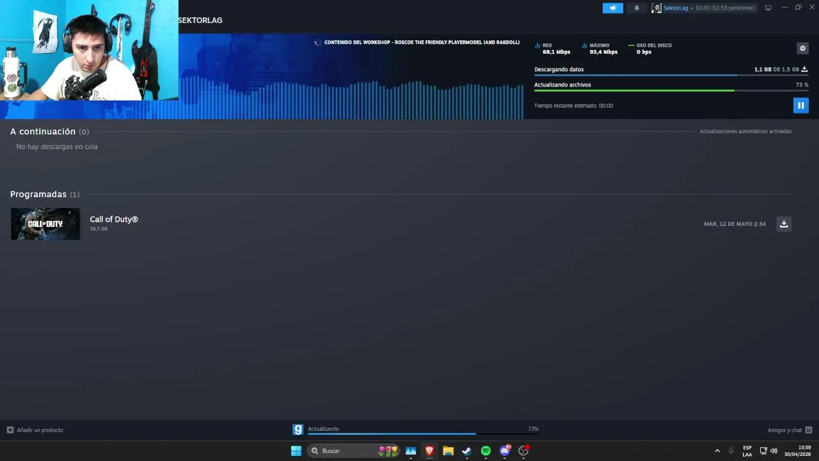This screenshot has height=461, width=819.
Task: Click the webcam overlay video
Action: [89, 51]
